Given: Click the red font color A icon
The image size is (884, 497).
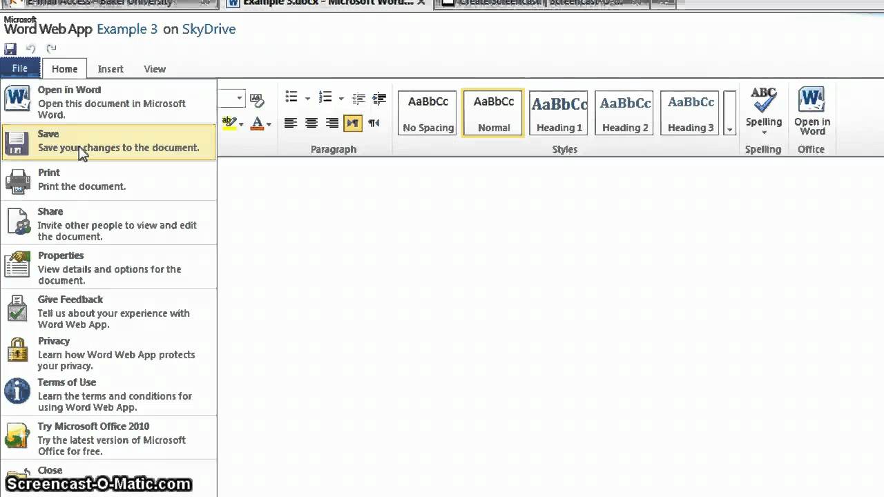Looking at the screenshot, I should (x=258, y=124).
